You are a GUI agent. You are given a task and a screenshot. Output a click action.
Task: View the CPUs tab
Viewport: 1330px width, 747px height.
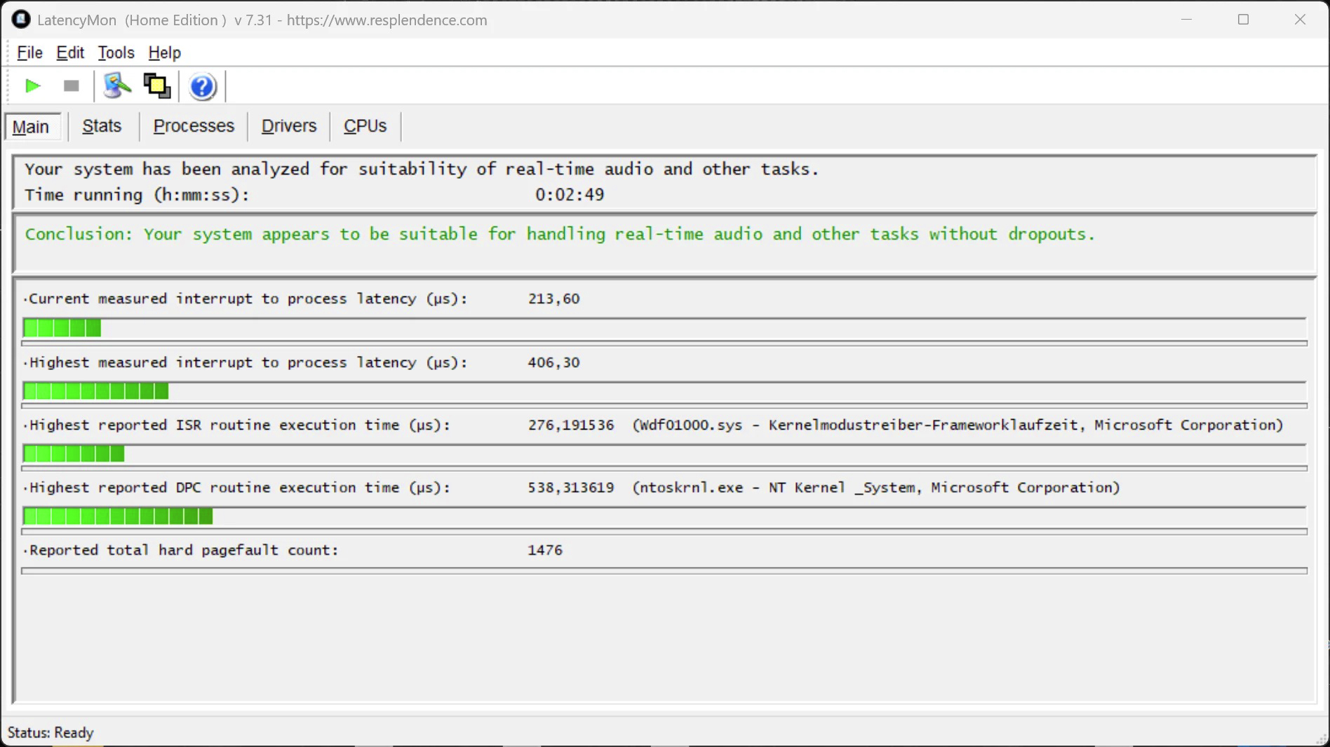coord(365,126)
